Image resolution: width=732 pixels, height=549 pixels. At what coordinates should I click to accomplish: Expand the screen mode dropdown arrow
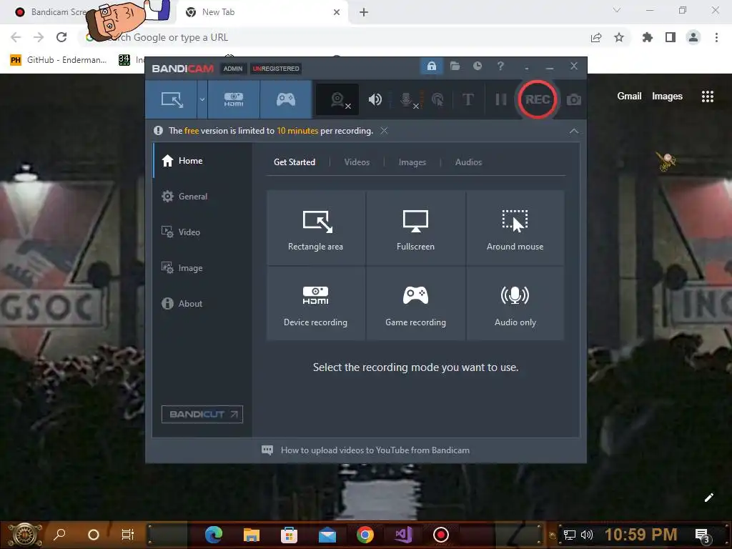coord(202,99)
